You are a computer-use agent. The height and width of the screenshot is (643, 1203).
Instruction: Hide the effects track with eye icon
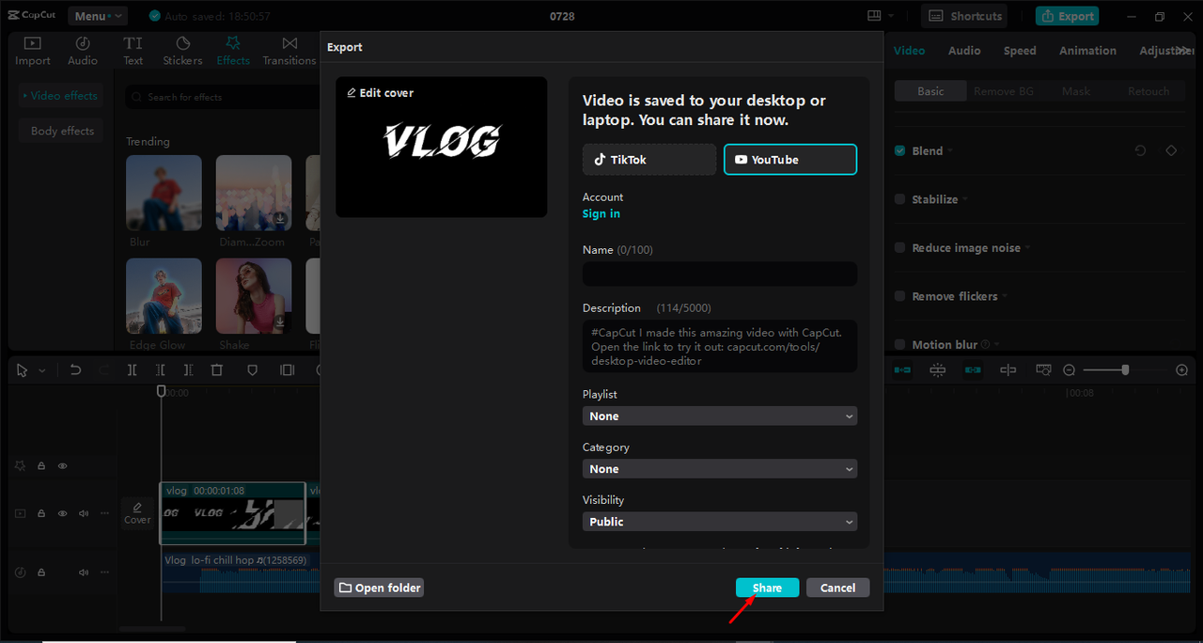[x=63, y=465]
